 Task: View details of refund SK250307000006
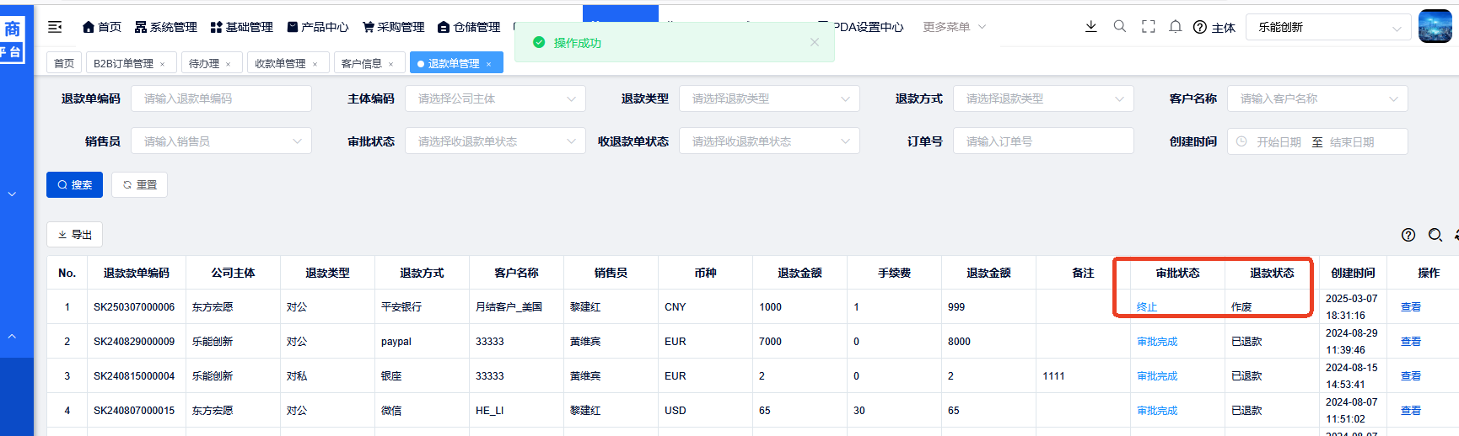click(1410, 307)
